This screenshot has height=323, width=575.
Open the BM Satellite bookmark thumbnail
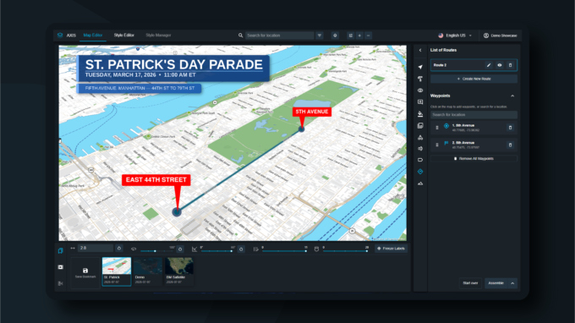pos(179,271)
